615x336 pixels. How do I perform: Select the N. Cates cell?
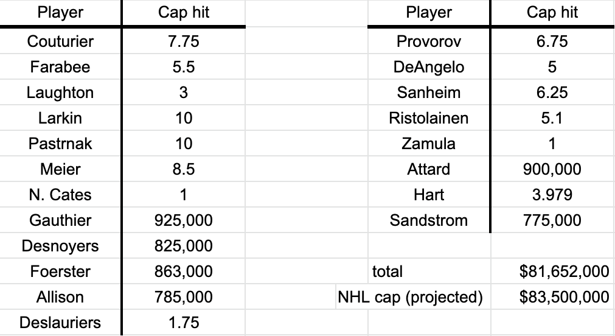[60, 195]
